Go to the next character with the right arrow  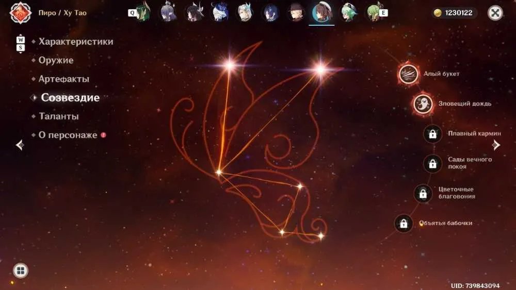click(496, 145)
